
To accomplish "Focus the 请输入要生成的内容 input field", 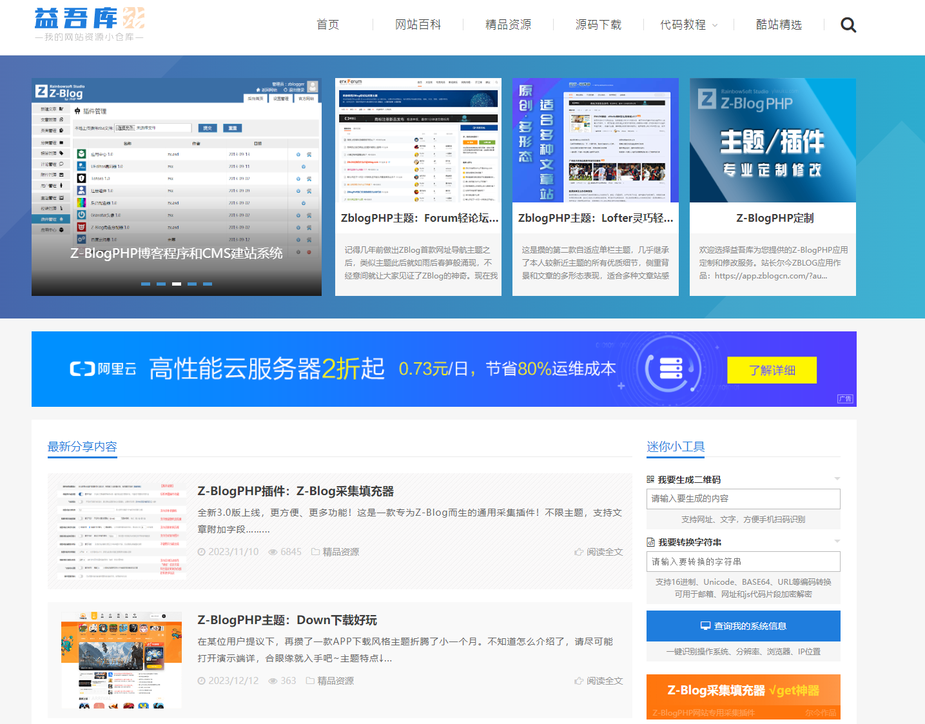I will click(743, 499).
